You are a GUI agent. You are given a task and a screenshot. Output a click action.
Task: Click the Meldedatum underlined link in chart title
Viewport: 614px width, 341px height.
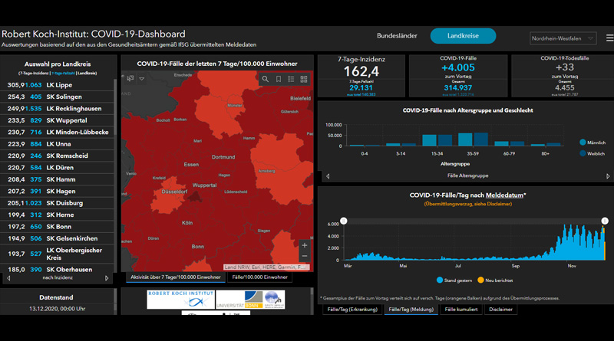[504, 195]
